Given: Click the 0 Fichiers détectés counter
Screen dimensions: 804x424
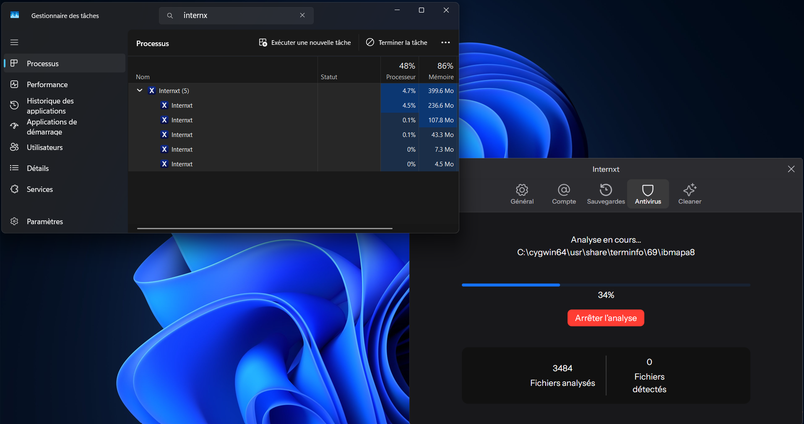Looking at the screenshot, I should 649,375.
